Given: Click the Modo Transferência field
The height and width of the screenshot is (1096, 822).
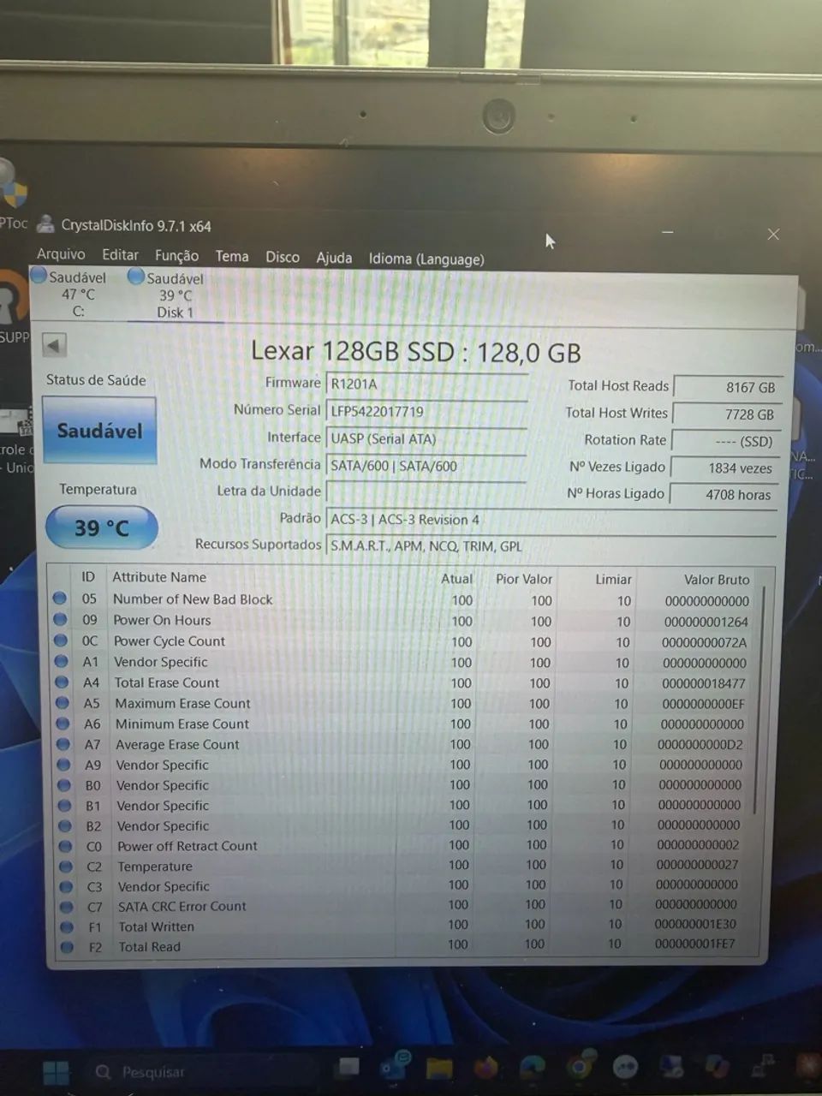Looking at the screenshot, I should point(426,466).
